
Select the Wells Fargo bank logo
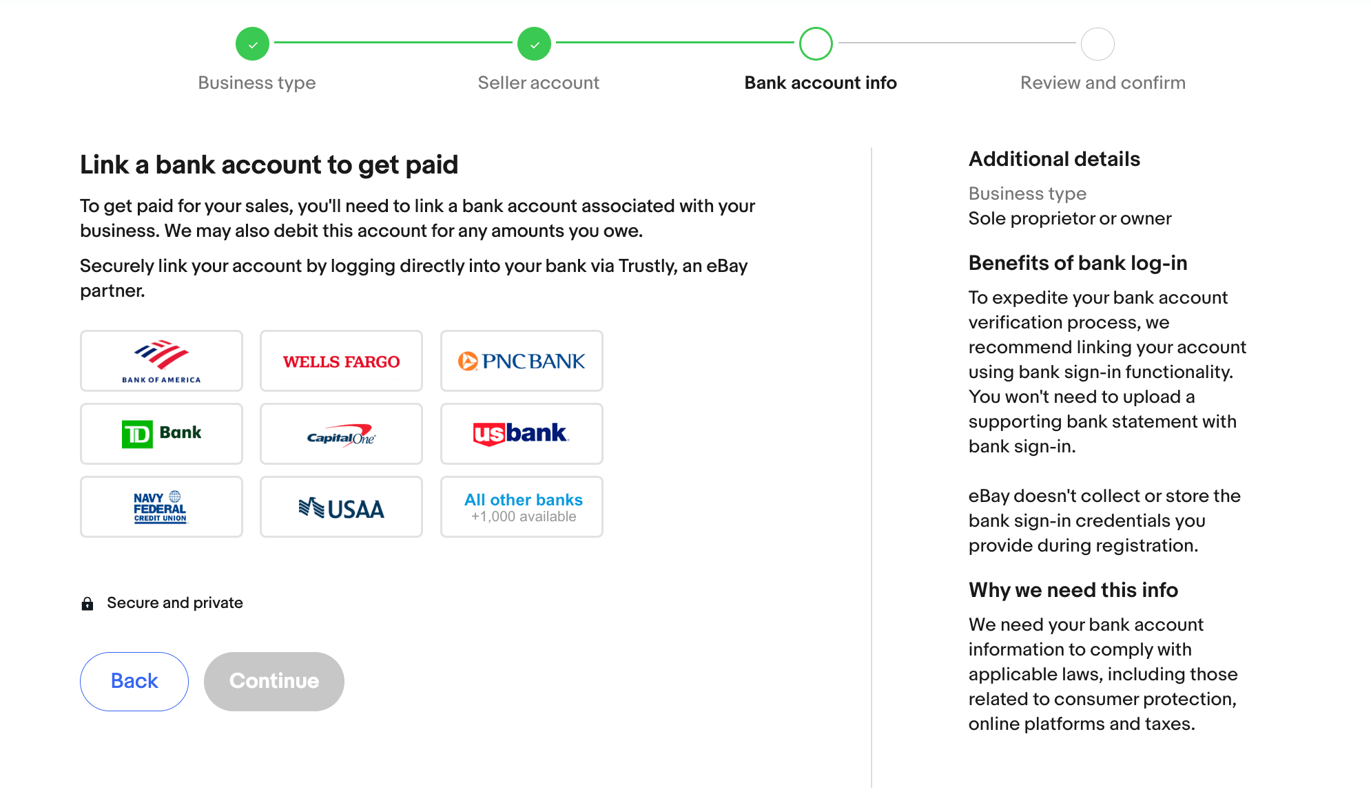click(341, 361)
